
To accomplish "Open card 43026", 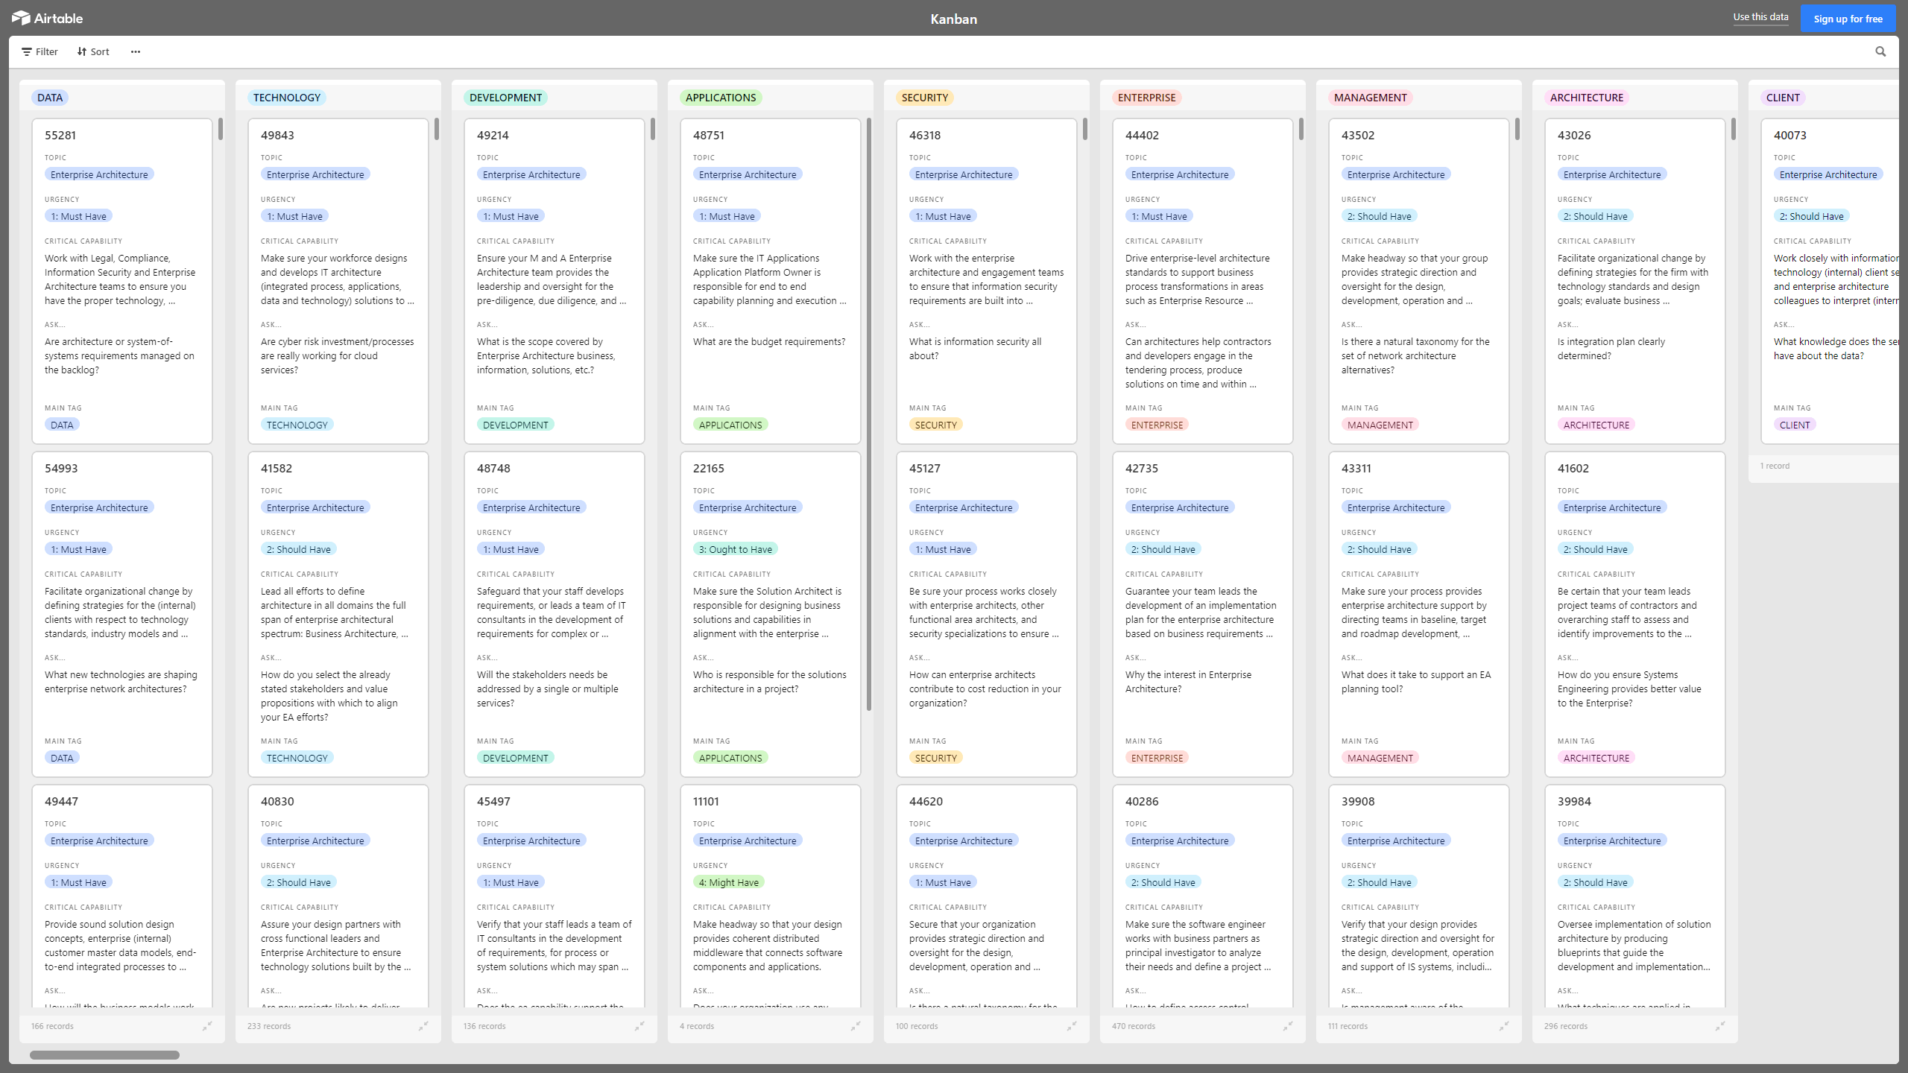I will point(1635,281).
